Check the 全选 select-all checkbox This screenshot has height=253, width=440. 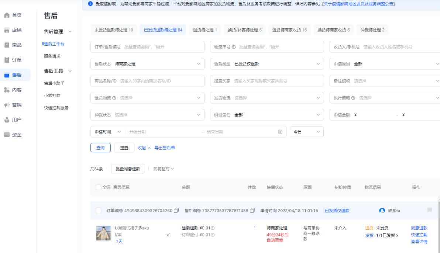point(99,187)
